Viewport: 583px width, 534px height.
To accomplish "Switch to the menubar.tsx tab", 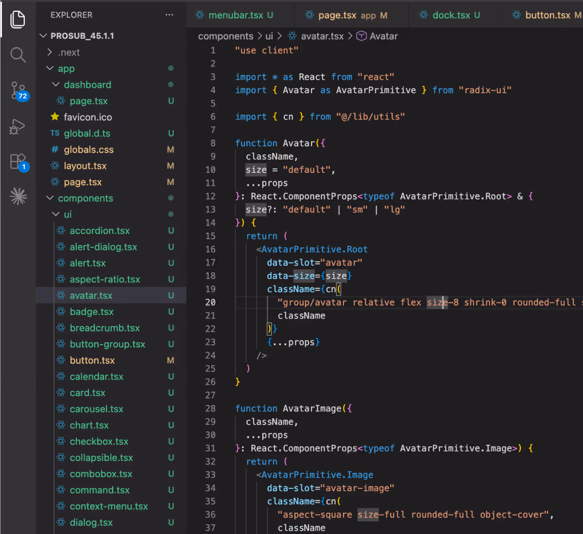I will 240,15.
